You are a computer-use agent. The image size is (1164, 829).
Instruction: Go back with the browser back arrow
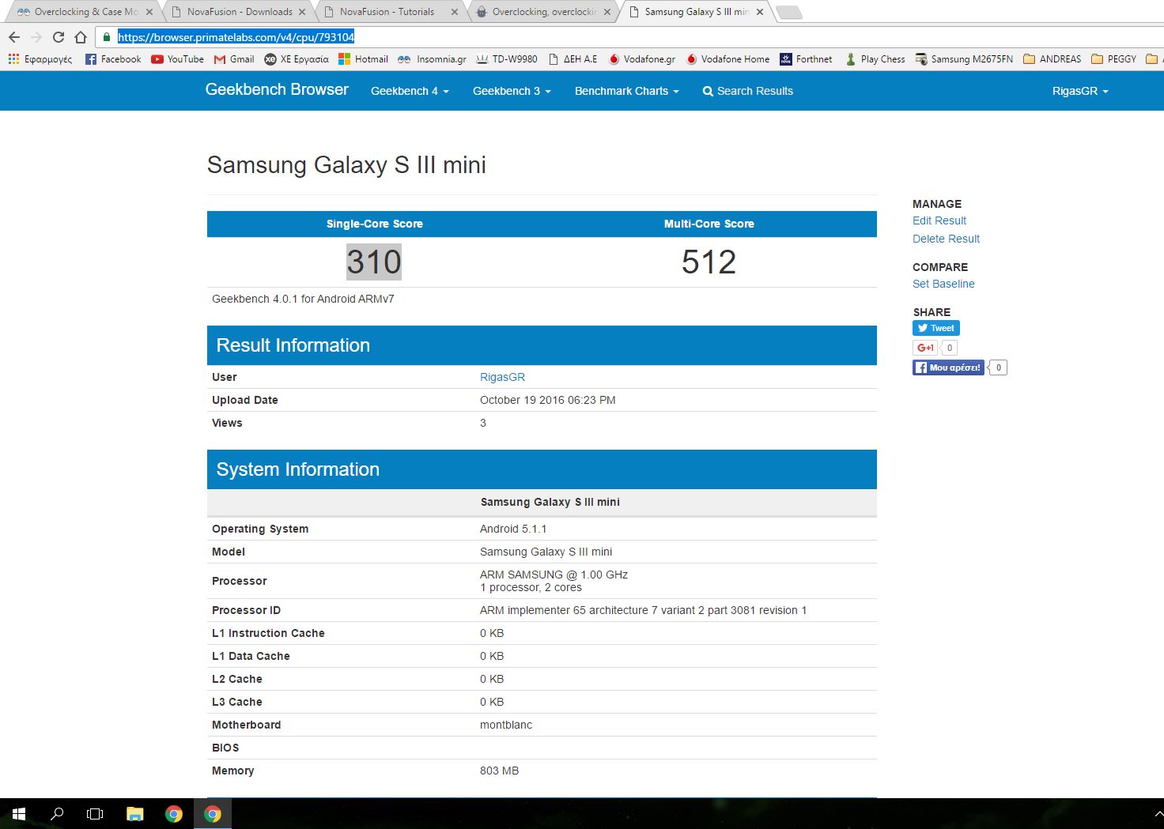point(14,37)
